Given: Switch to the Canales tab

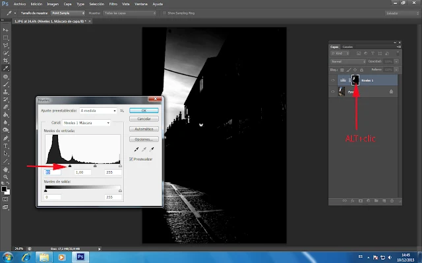Looking at the screenshot, I should point(347,47).
